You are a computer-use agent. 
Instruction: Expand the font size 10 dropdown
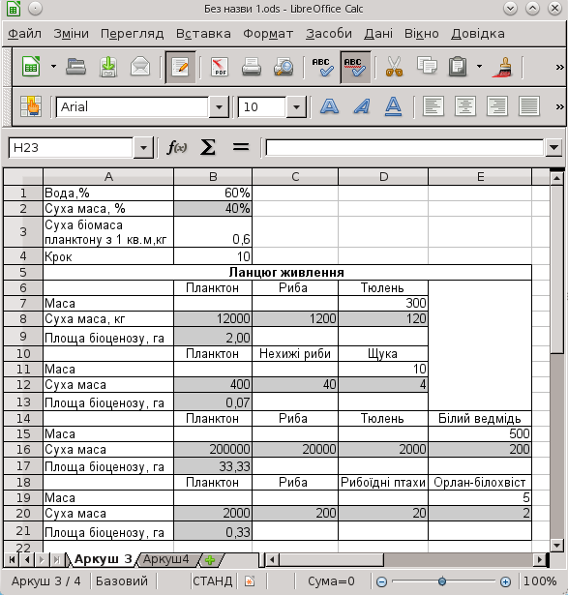pyautogui.click(x=296, y=107)
